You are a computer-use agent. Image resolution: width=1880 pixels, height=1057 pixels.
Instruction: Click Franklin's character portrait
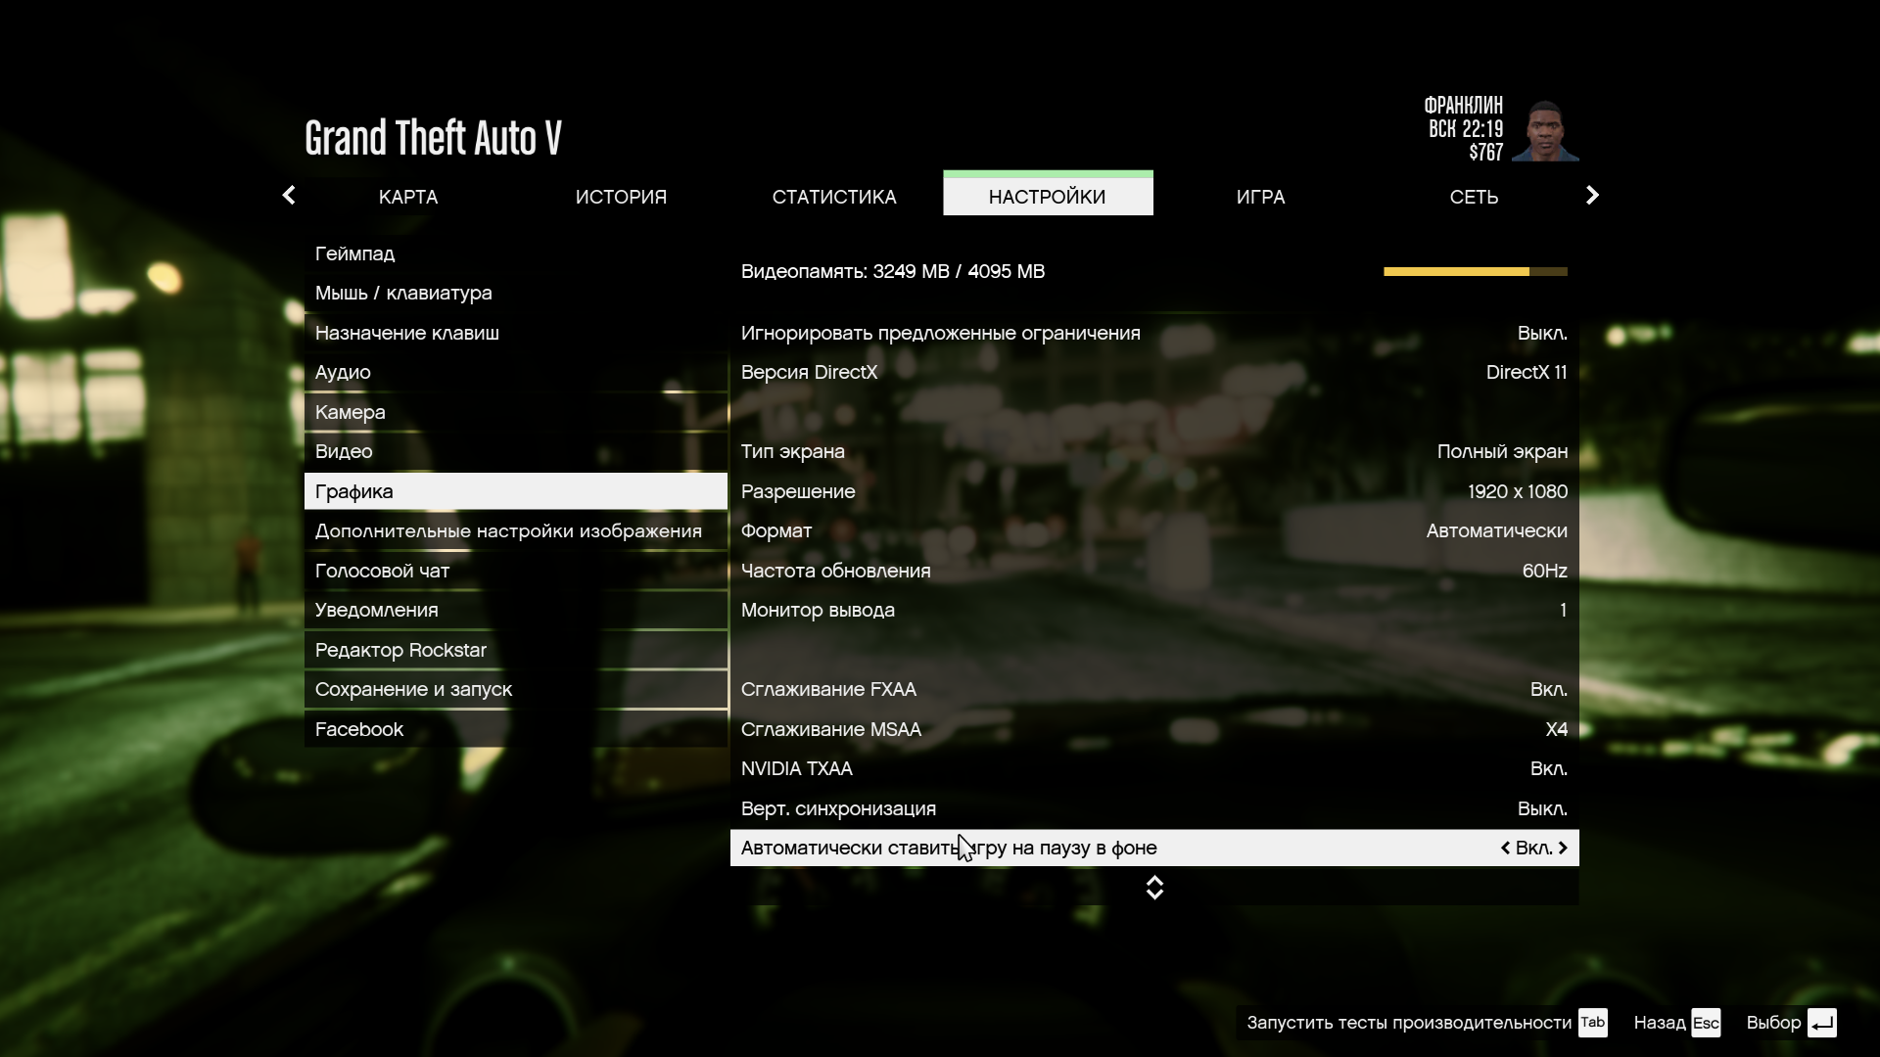1545,130
